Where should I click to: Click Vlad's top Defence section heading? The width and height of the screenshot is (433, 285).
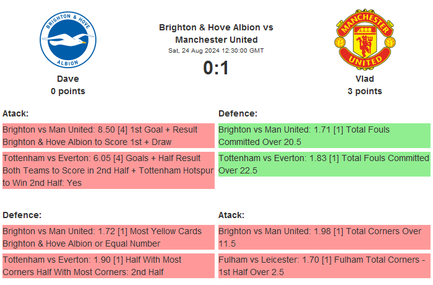point(238,113)
